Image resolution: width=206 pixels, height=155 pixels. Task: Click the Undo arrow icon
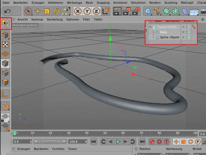pos(7,11)
